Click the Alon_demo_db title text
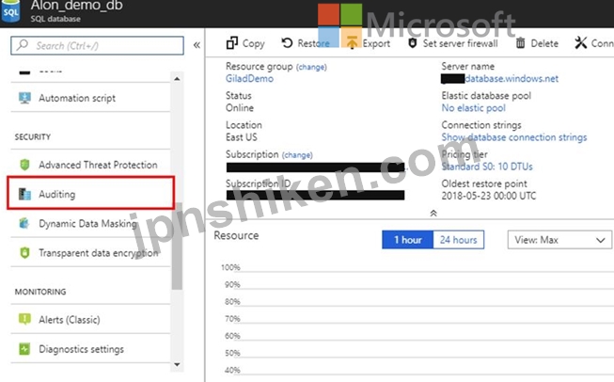The image size is (614, 382). pyautogui.click(x=77, y=6)
